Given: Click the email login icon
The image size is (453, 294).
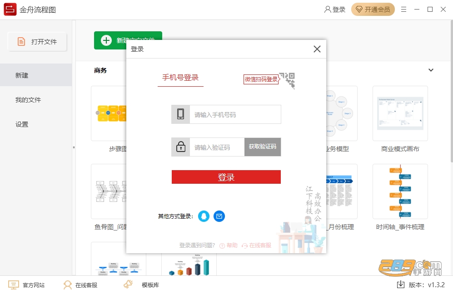Looking at the screenshot, I should 219,216.
